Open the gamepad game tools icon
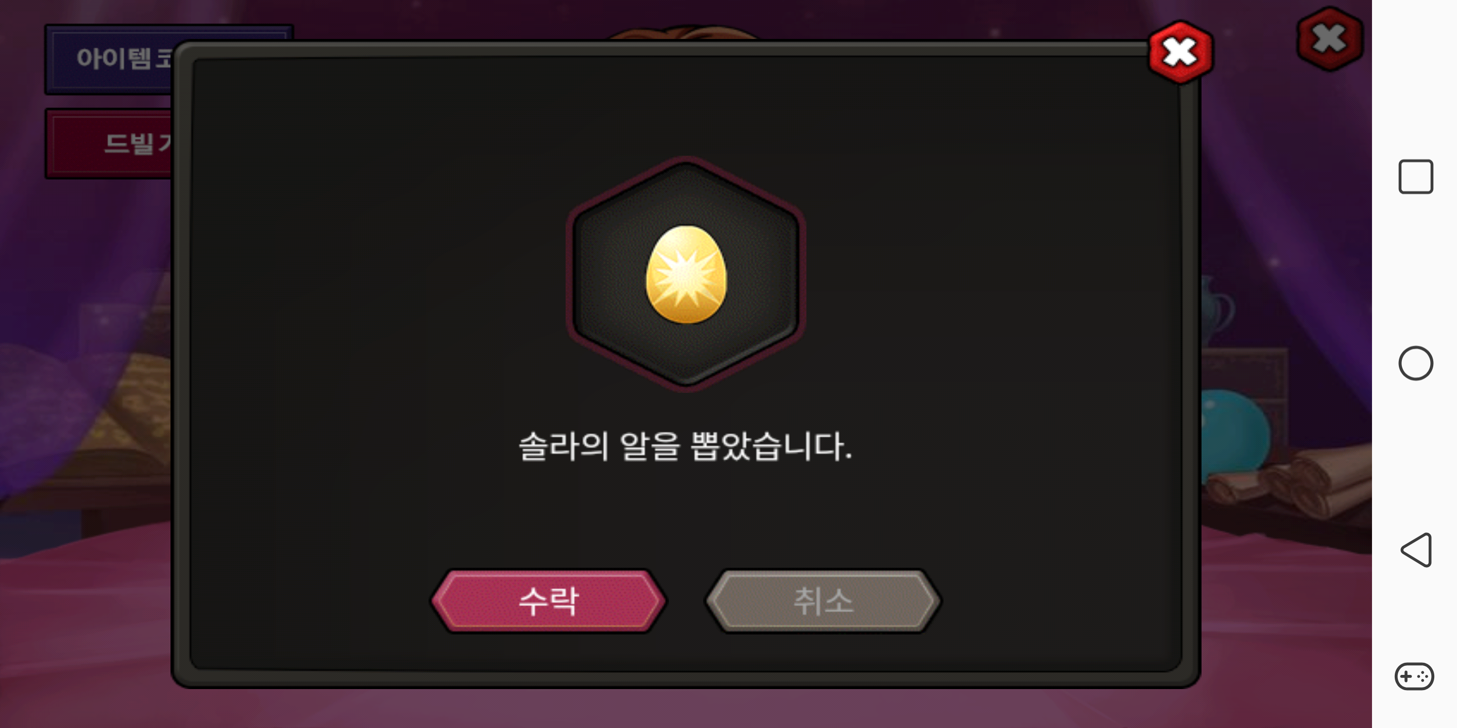Screen dimensions: 1457x728 coord(1414,676)
